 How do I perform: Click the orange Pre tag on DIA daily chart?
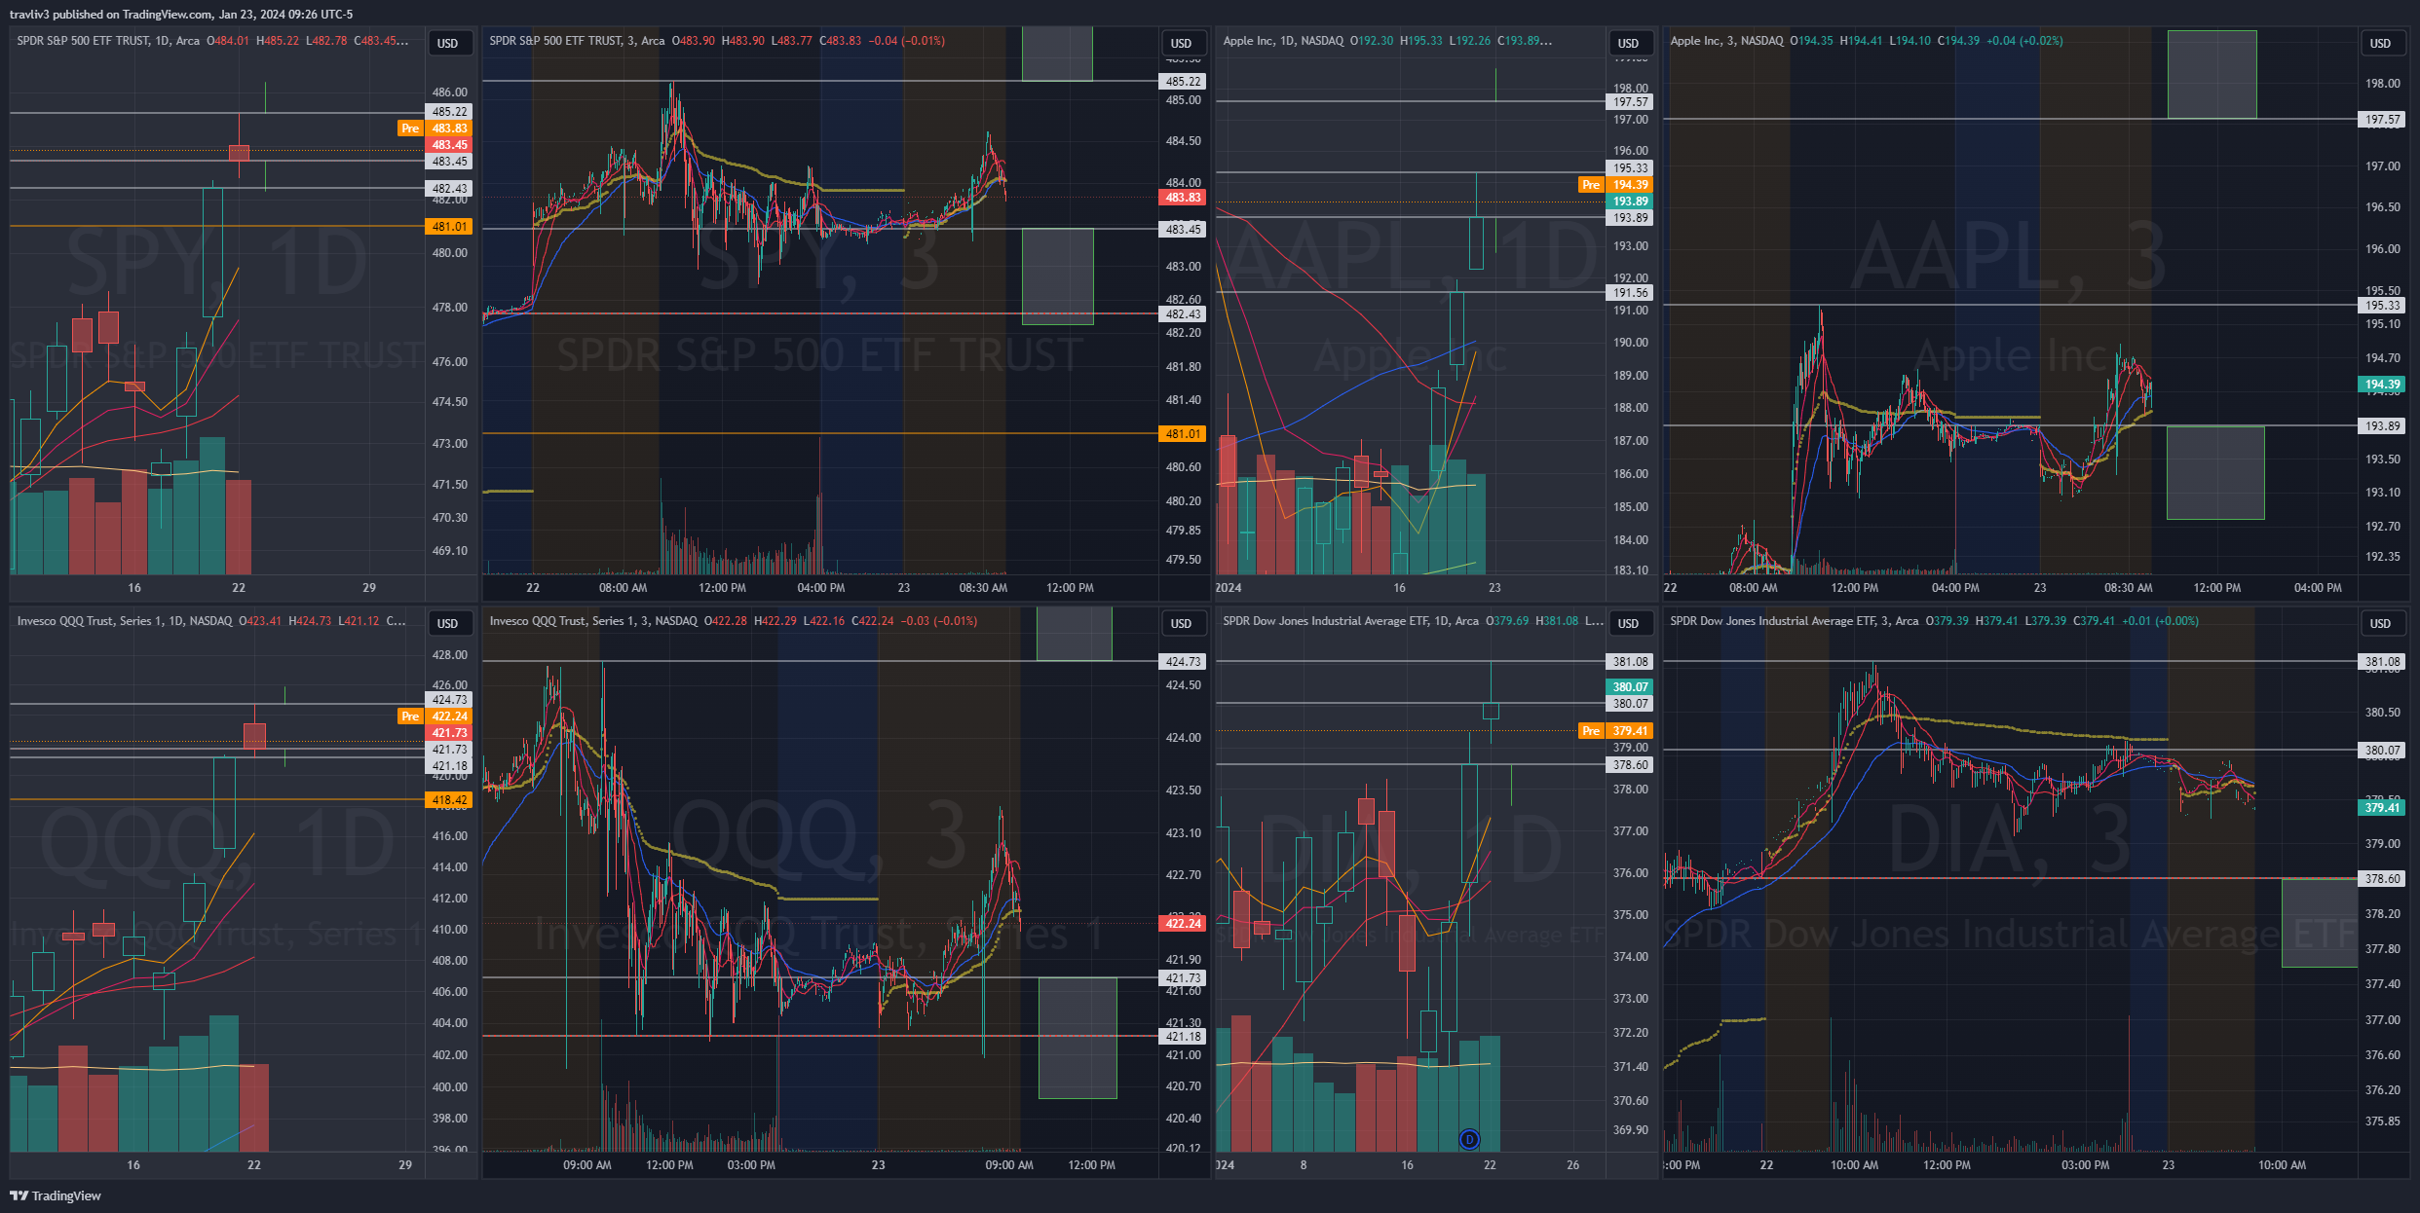click(1591, 731)
